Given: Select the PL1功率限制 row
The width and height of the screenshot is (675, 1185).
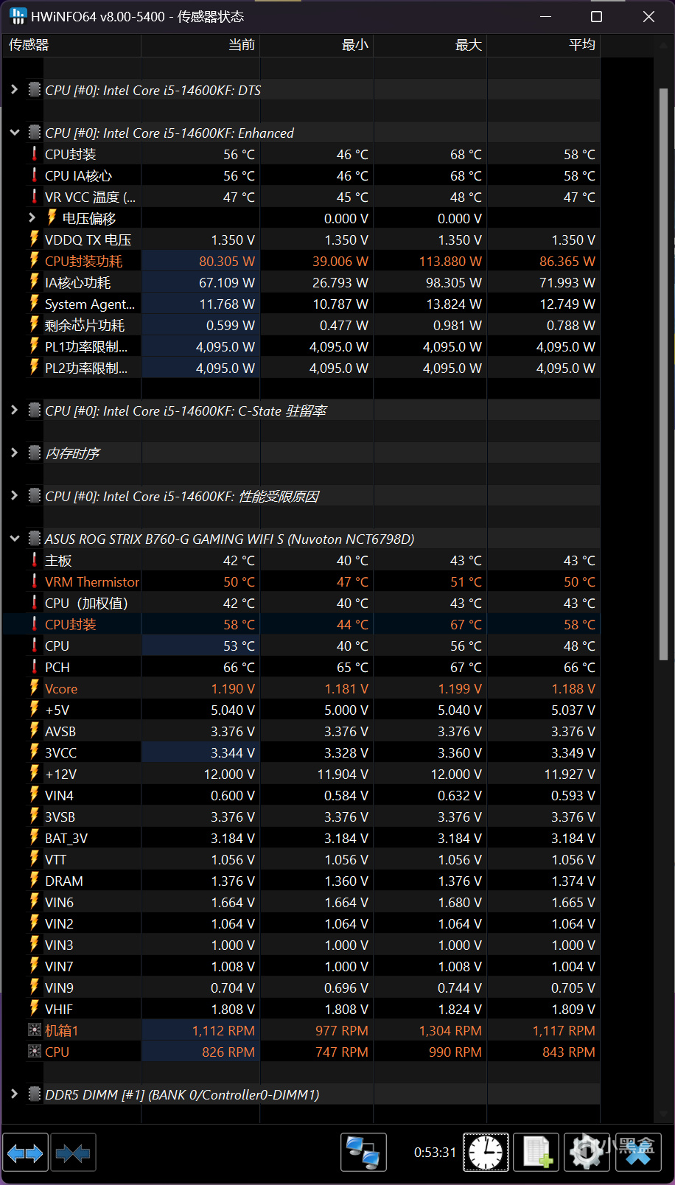Looking at the screenshot, I should point(301,346).
